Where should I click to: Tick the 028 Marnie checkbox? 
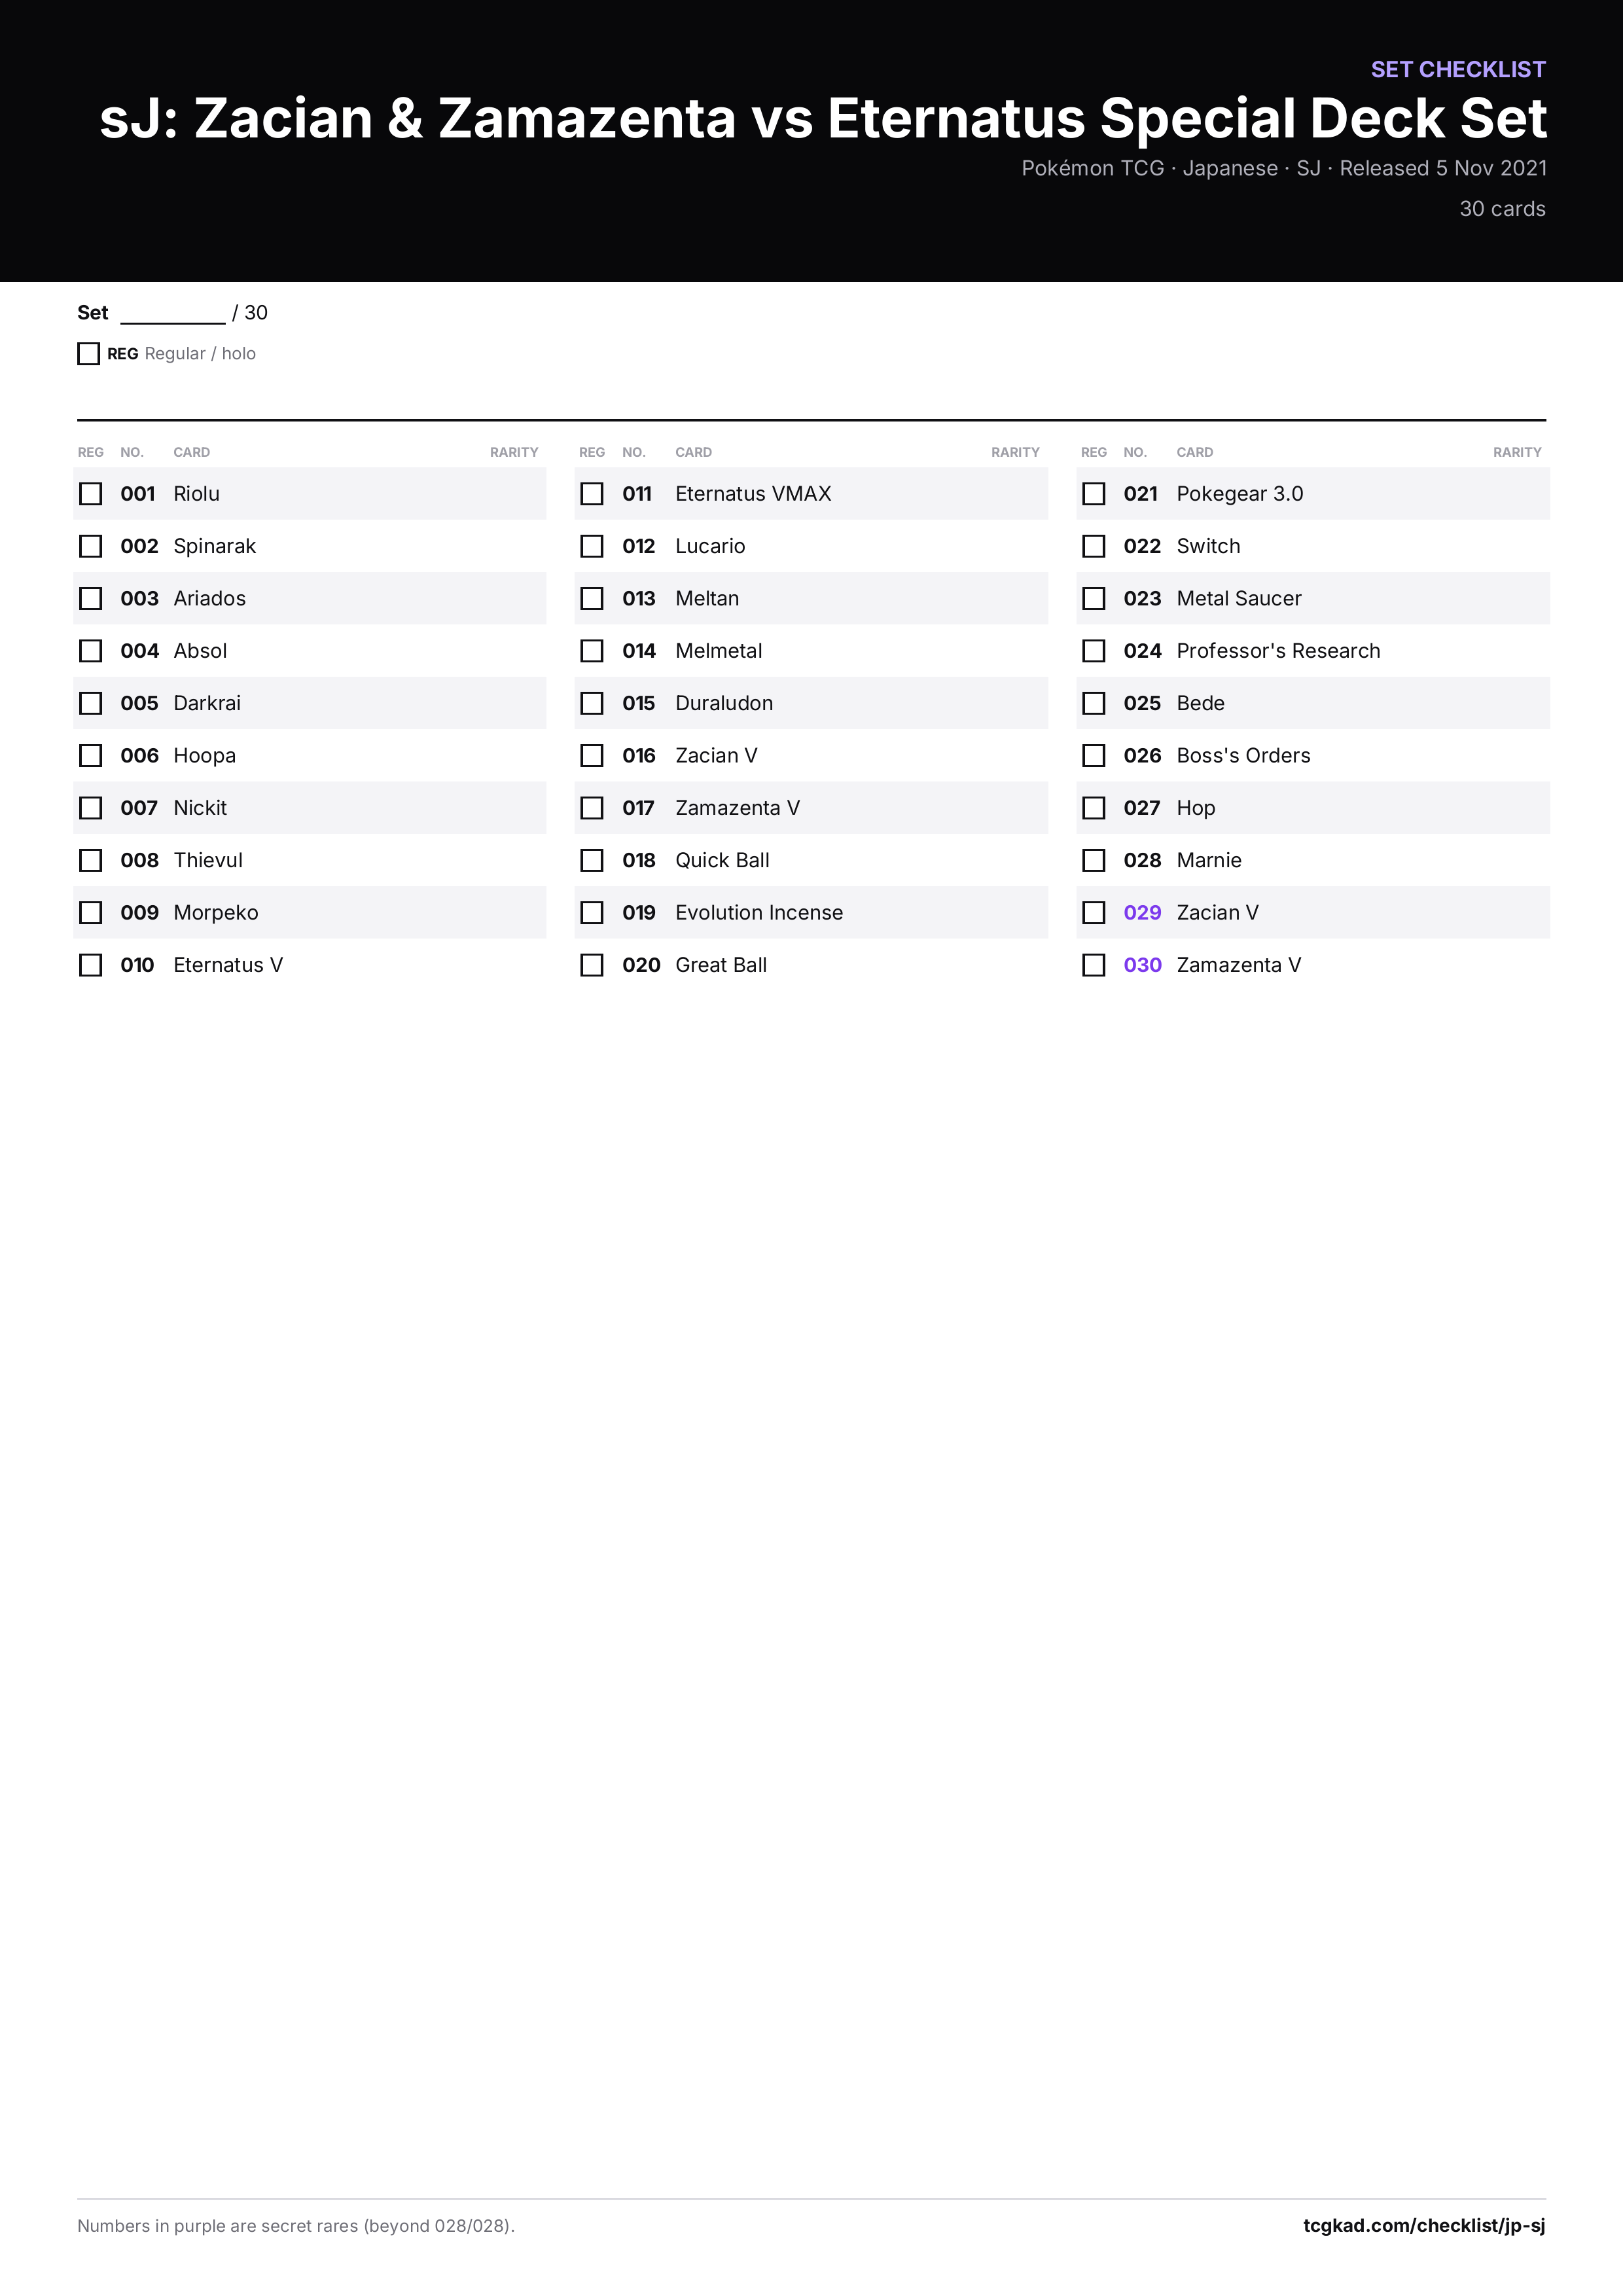pyautogui.click(x=1094, y=860)
